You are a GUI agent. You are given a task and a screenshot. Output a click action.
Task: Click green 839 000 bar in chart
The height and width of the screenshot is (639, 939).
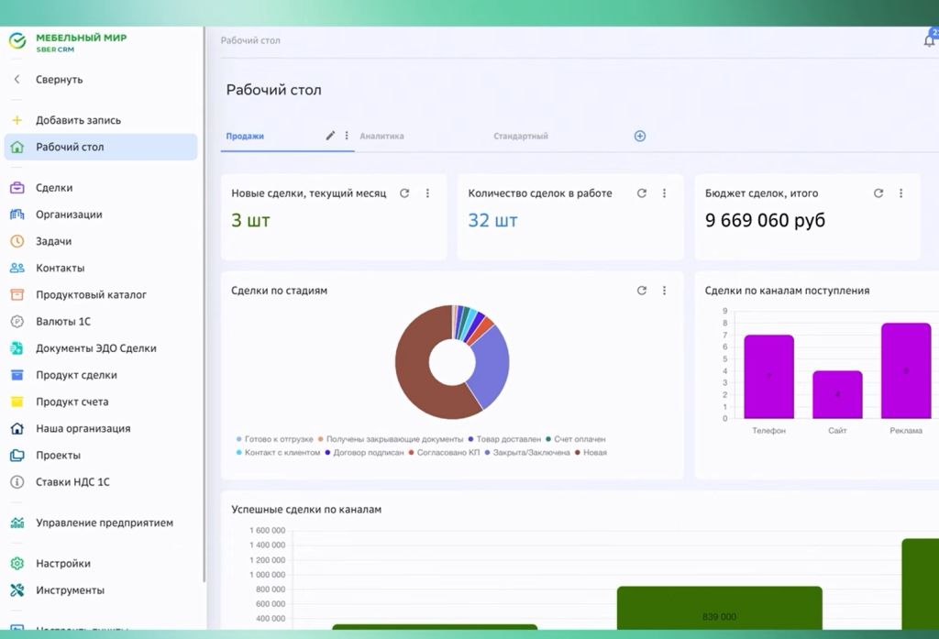[x=719, y=607]
